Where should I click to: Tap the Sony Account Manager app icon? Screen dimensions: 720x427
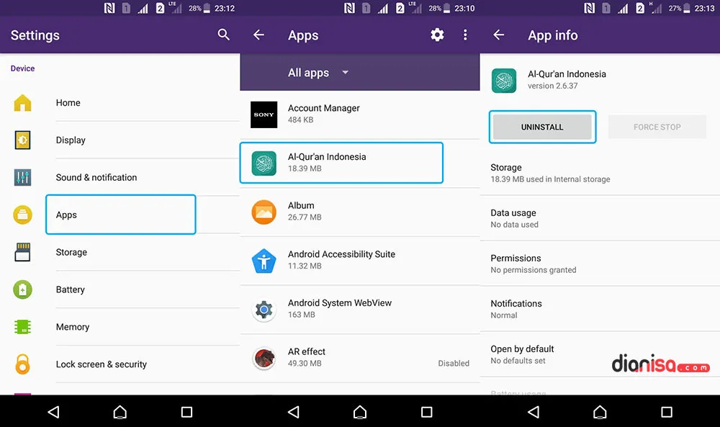click(x=264, y=114)
